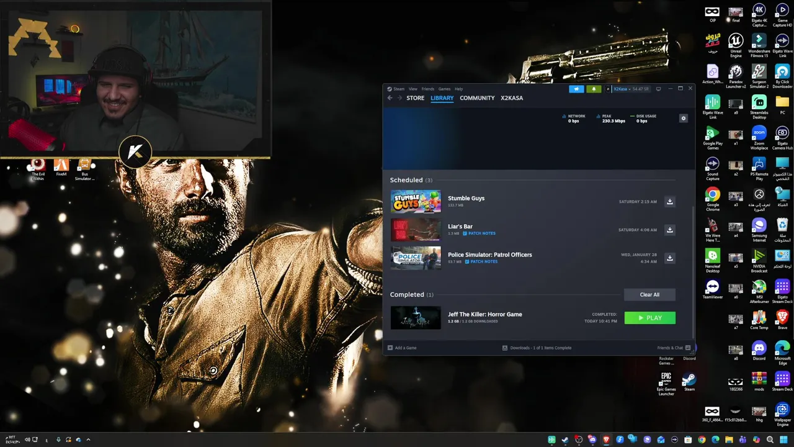Open Steam downloads settings gear

point(684,119)
